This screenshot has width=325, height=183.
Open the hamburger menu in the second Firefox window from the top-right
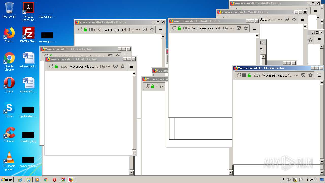pos(303,19)
